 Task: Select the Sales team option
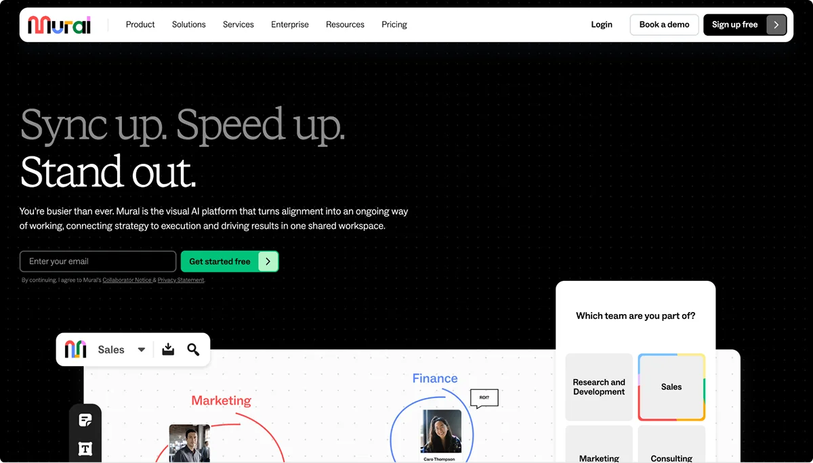671,387
